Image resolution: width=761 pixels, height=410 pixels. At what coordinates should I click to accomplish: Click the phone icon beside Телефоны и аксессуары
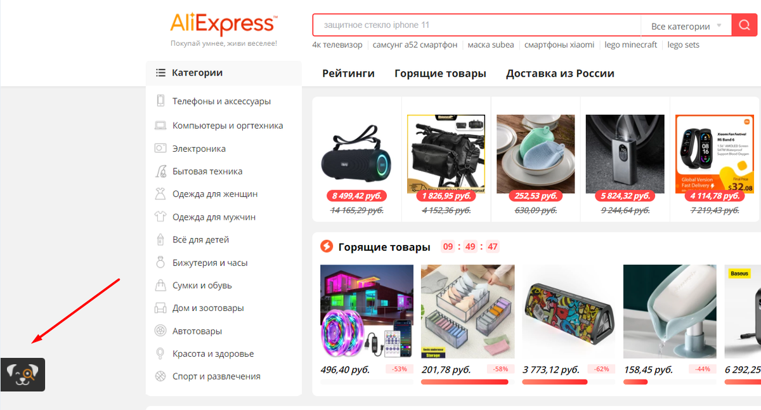click(160, 101)
